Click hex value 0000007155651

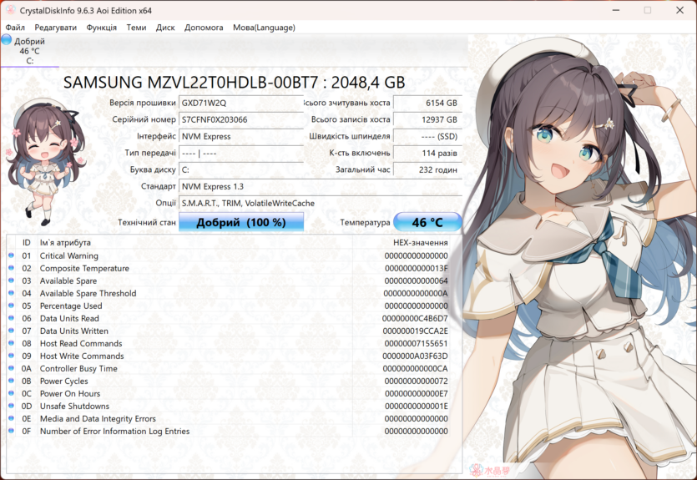416,344
